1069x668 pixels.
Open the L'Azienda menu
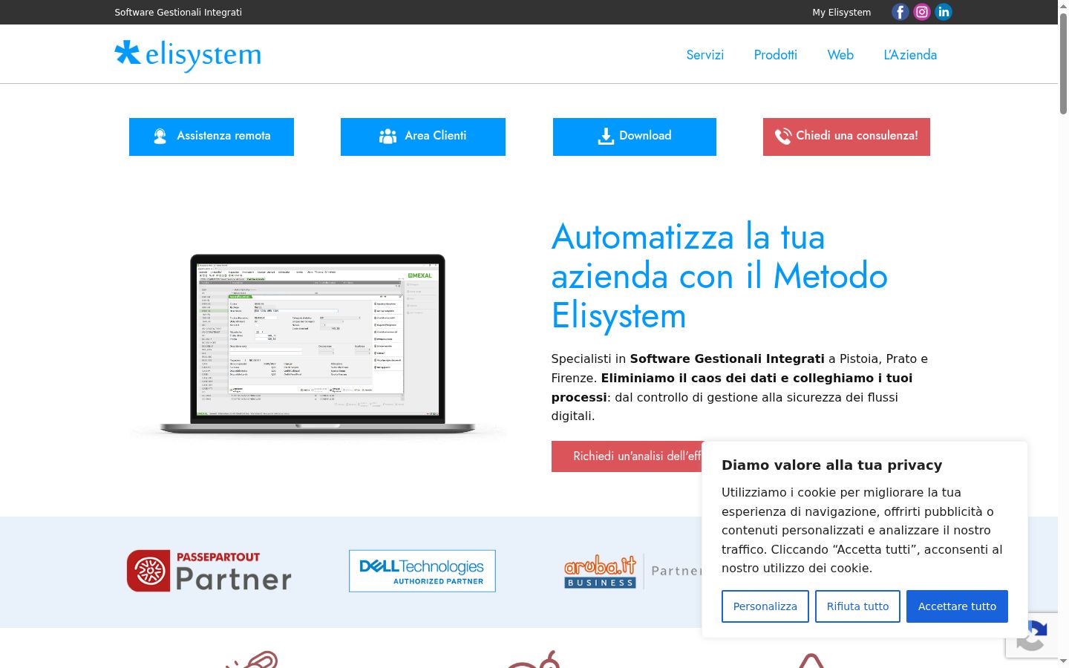(x=910, y=55)
